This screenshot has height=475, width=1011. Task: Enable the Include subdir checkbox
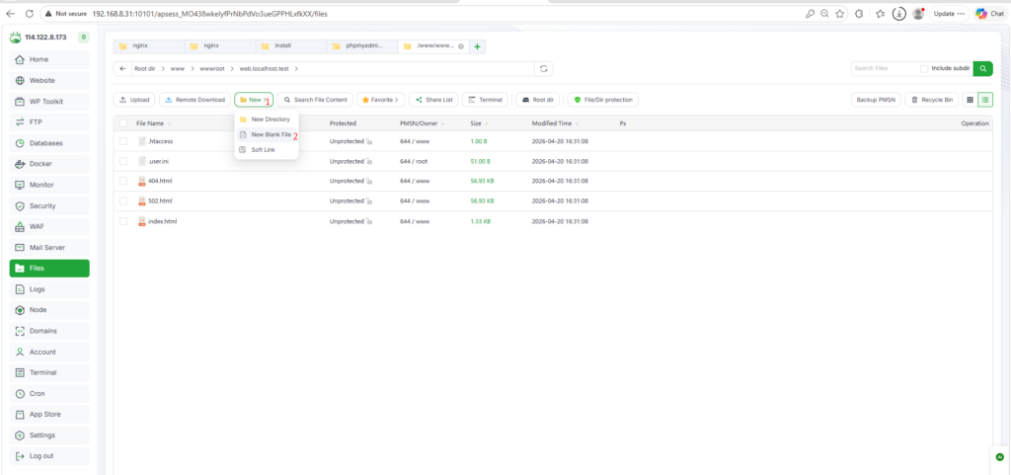924,68
